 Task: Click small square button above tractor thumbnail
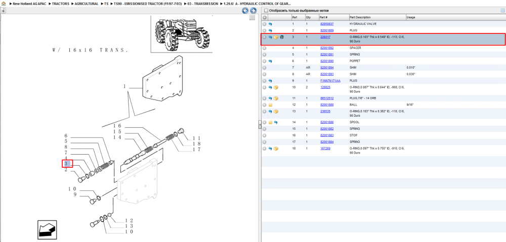(x=252, y=18)
